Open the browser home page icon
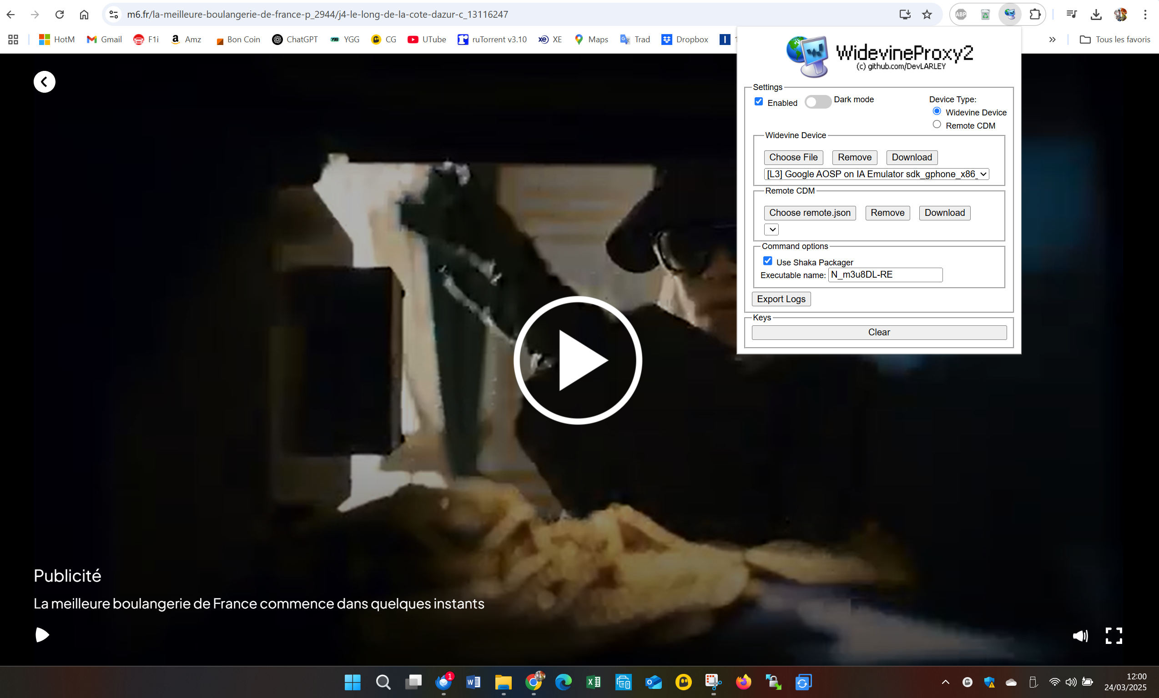 pos(84,15)
